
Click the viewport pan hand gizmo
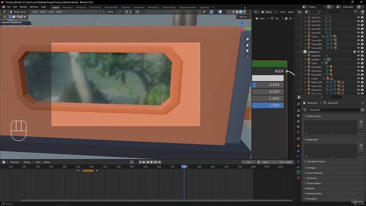pyautogui.click(x=247, y=45)
